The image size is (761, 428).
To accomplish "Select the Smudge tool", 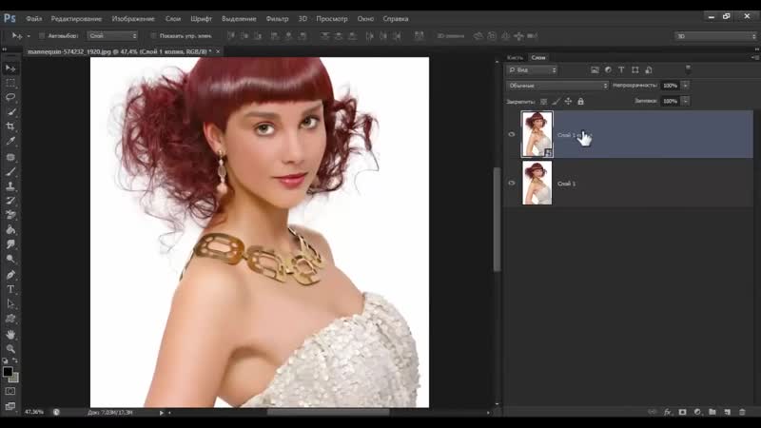I will pos(10,244).
